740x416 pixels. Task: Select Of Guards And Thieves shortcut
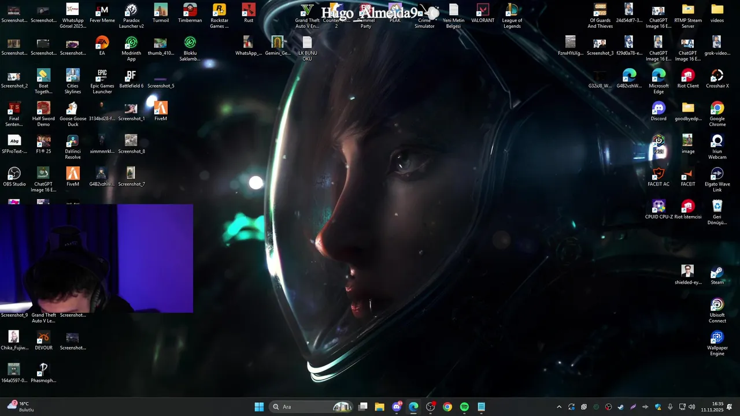(600, 16)
